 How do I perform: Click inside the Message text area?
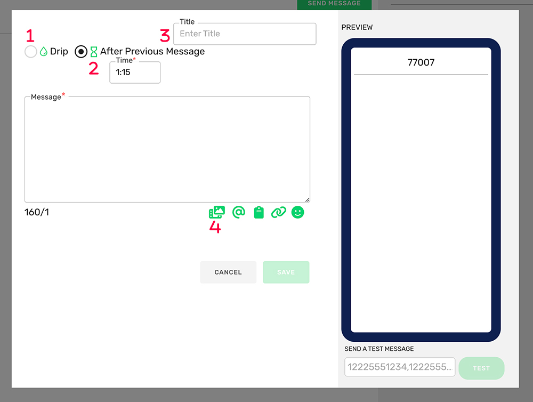coord(167,149)
